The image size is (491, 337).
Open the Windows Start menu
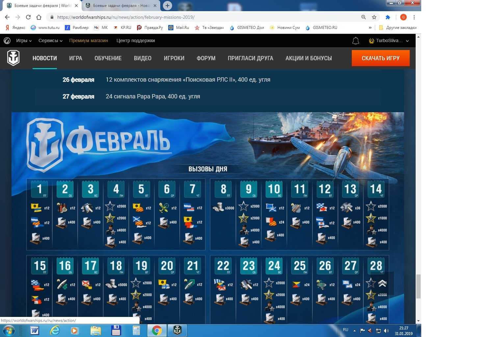(x=9, y=330)
